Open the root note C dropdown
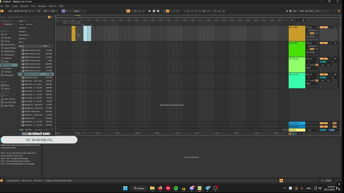 pos(69,11)
